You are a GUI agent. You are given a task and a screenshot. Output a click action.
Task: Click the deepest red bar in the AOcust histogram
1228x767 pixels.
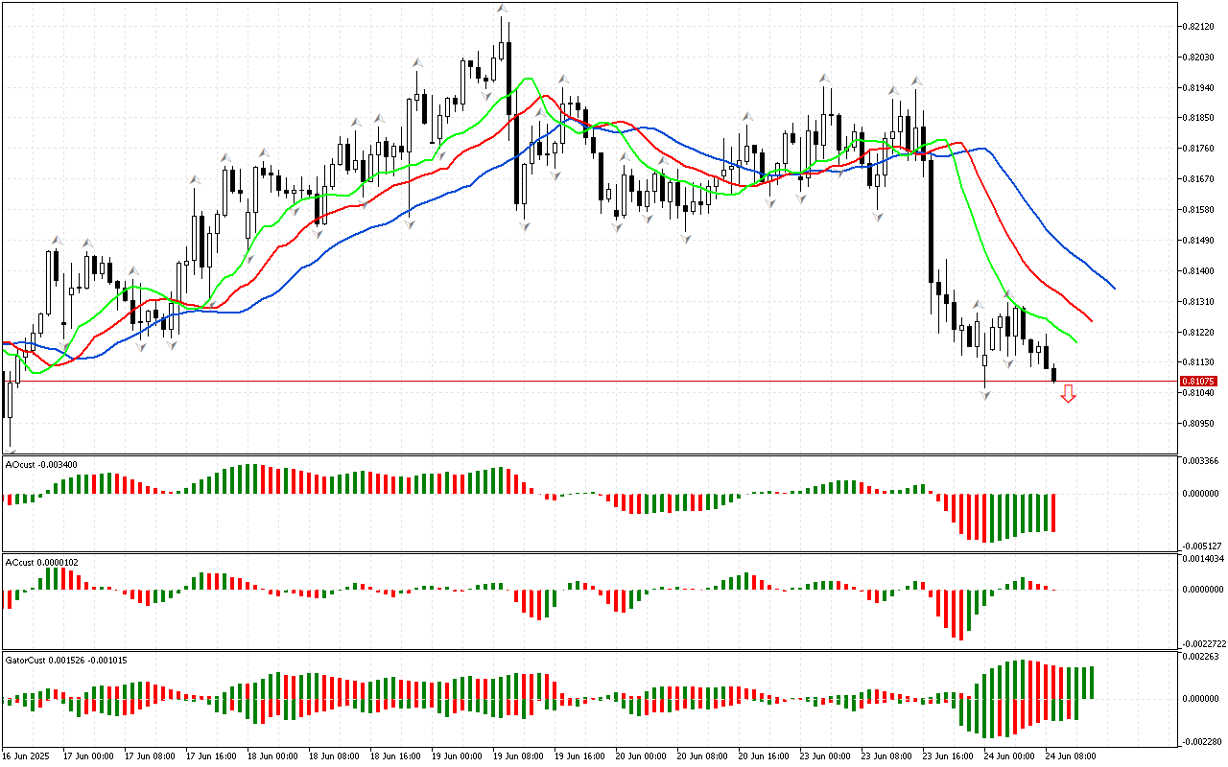point(985,518)
